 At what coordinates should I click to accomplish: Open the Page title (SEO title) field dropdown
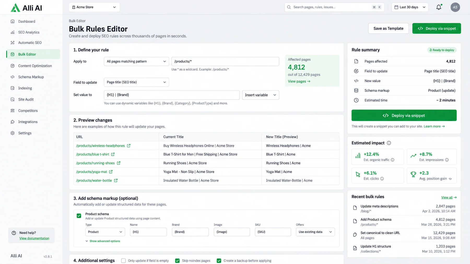point(136,82)
